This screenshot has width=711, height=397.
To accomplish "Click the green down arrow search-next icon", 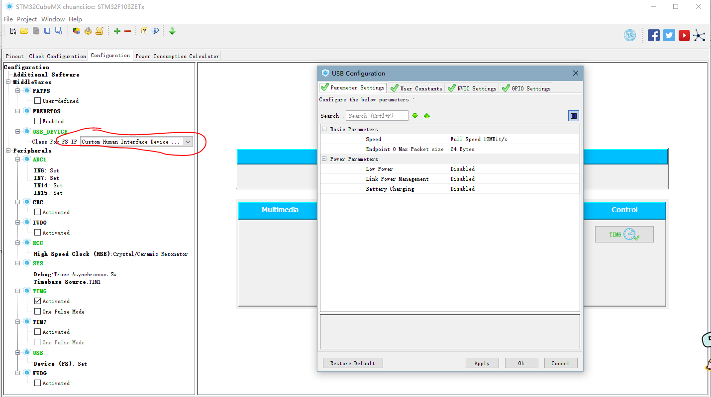I will tap(415, 116).
